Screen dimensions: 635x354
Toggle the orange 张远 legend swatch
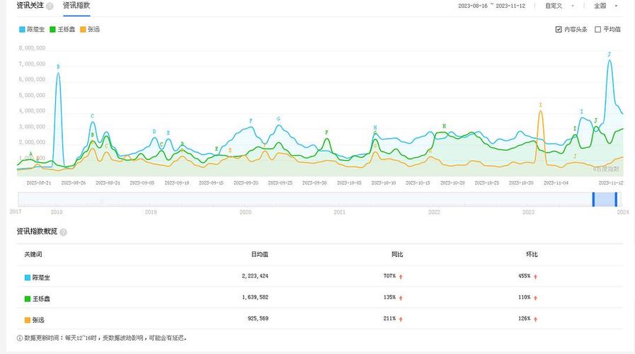tap(83, 30)
